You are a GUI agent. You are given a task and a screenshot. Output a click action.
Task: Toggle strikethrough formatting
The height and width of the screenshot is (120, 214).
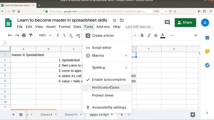[x=155, y=35]
